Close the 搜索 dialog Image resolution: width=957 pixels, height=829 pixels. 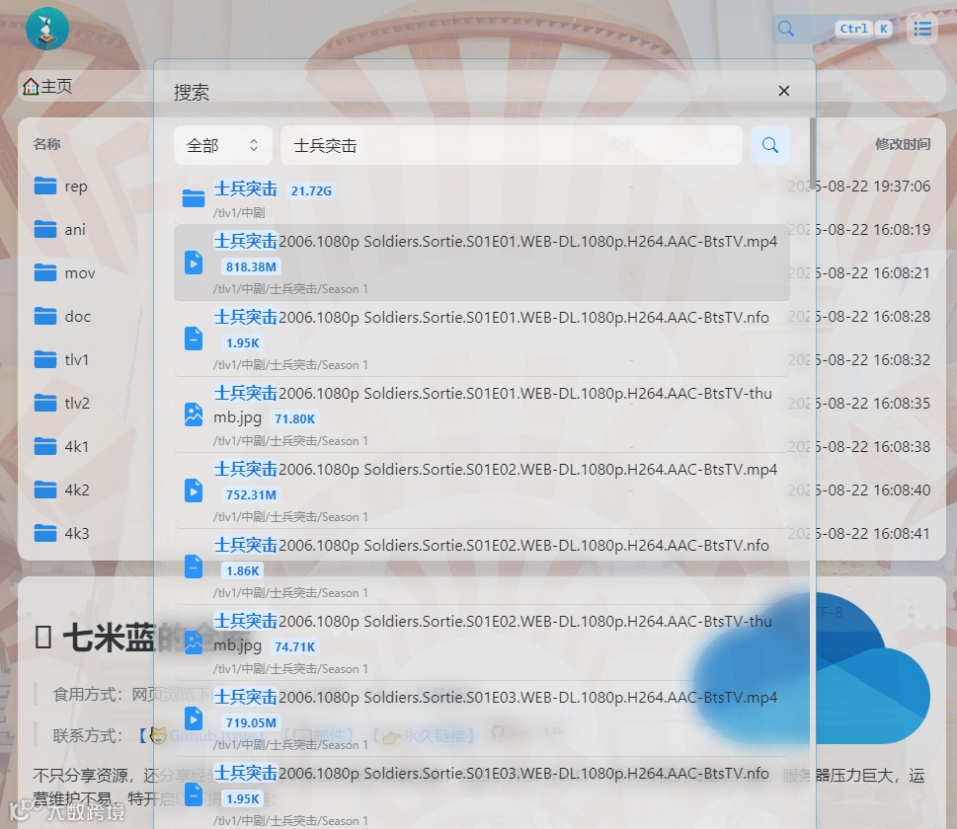[x=783, y=91]
